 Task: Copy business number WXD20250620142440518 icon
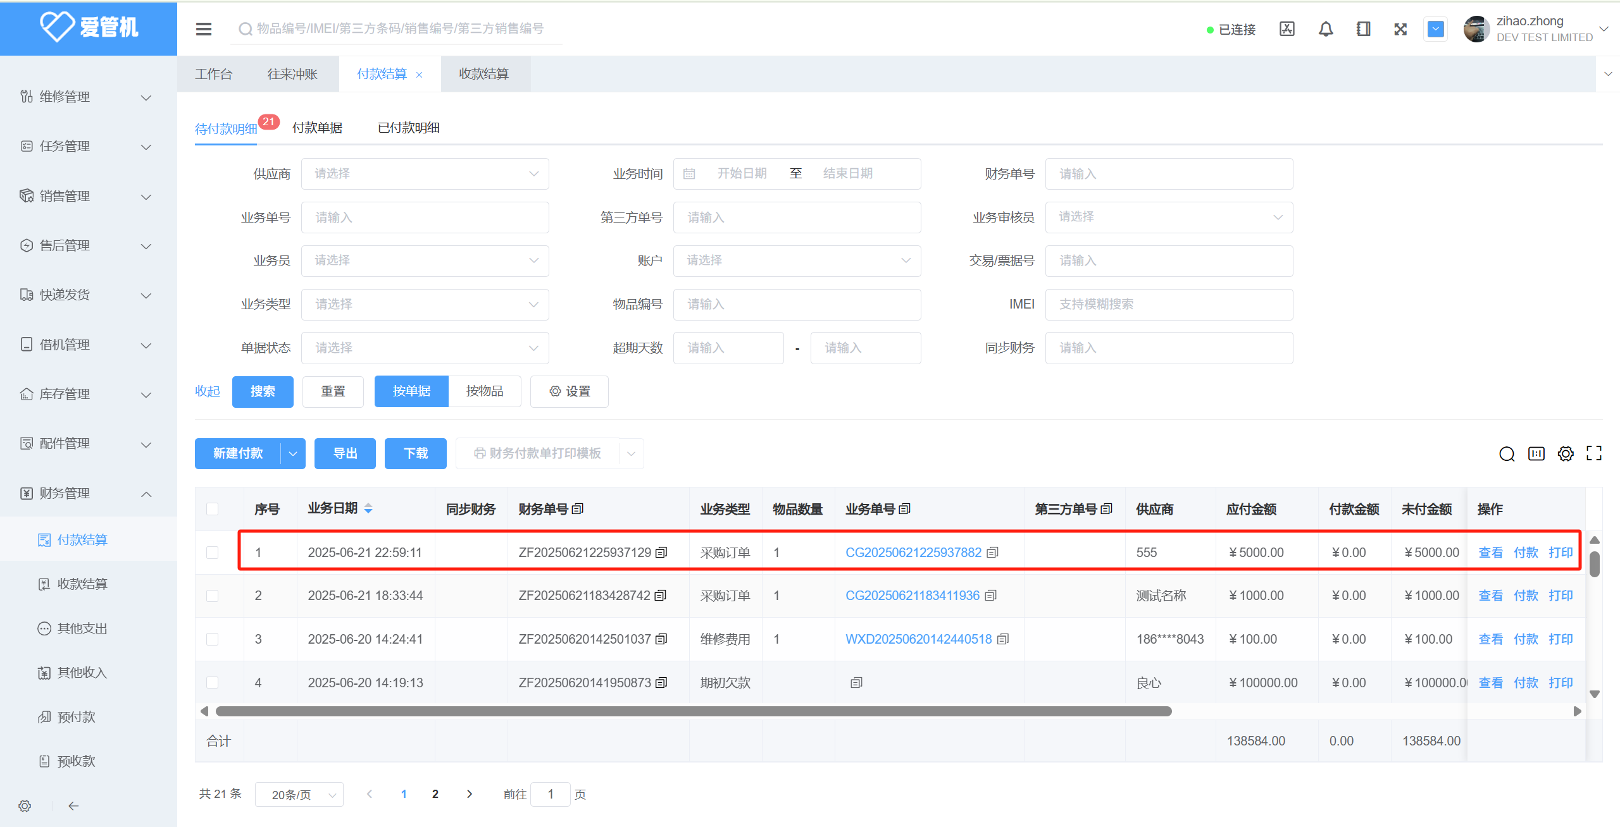(x=1002, y=639)
